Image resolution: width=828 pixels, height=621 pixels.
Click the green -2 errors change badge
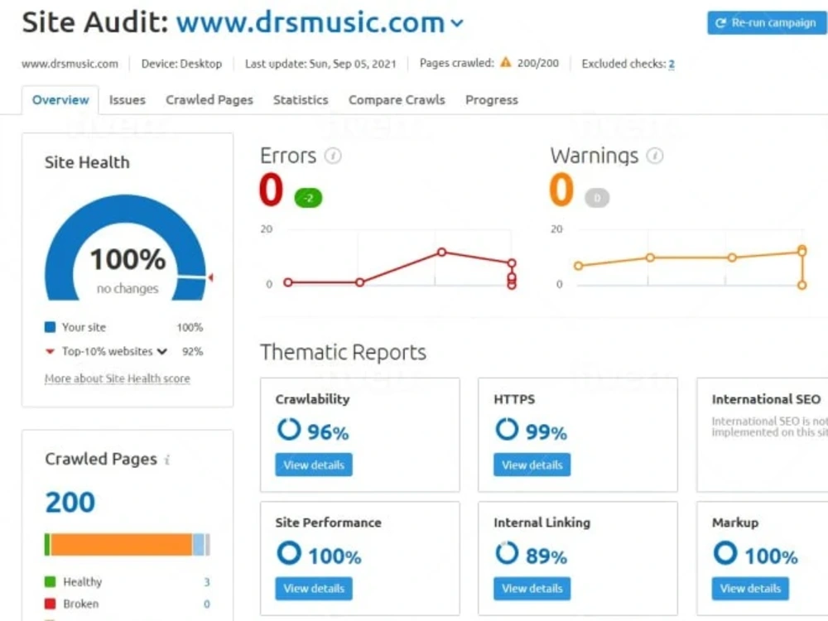pos(308,198)
